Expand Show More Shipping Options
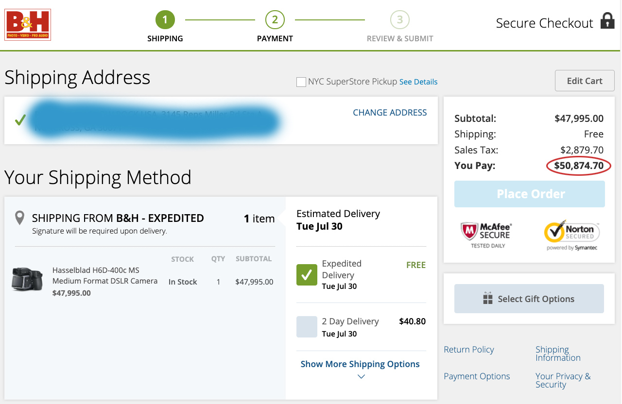This screenshot has height=404, width=622. (360, 364)
